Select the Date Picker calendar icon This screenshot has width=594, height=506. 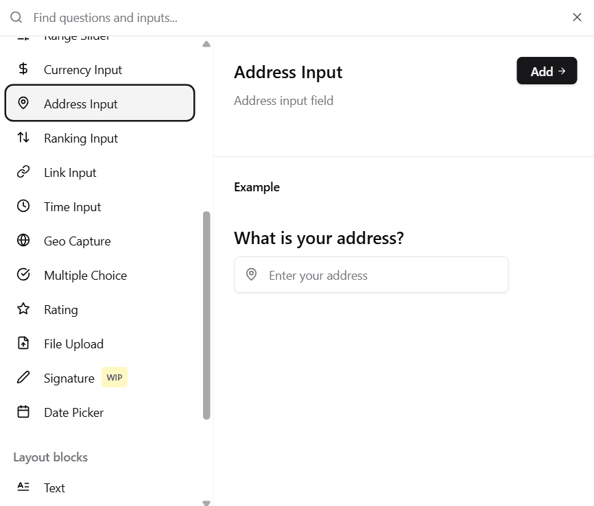click(x=23, y=412)
